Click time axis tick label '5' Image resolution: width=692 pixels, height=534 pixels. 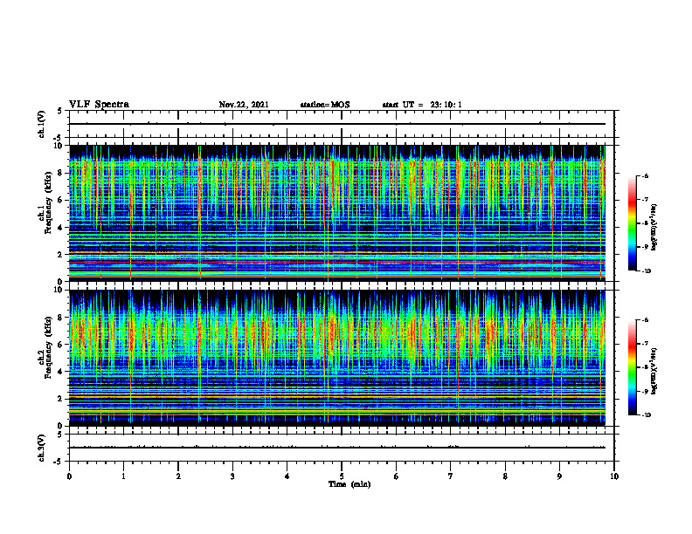click(342, 476)
